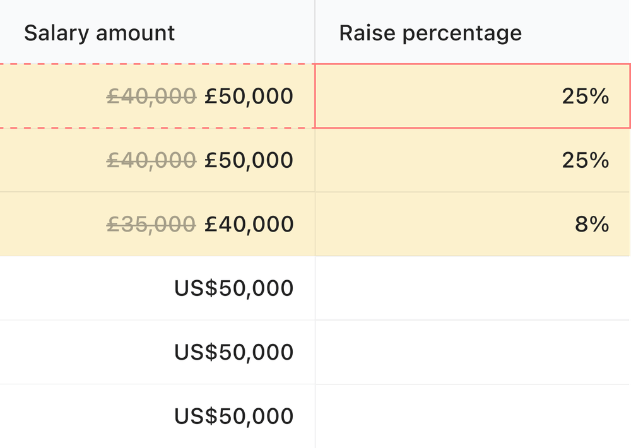Click the empty raise cell beside first US$50,000
The image size is (631, 448).
click(473, 288)
